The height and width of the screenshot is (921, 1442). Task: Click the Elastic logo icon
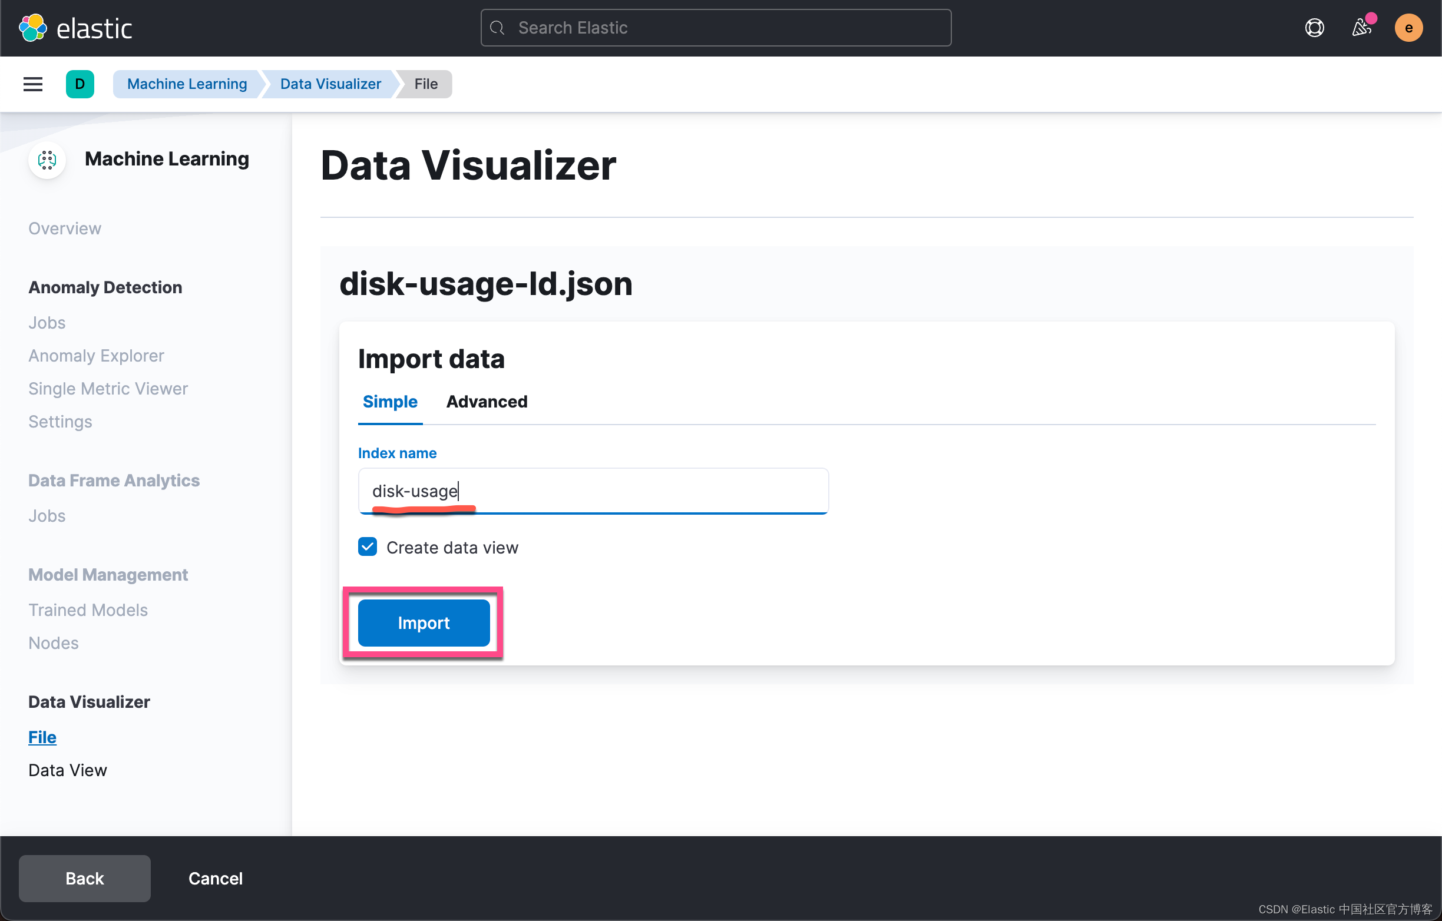[33, 28]
